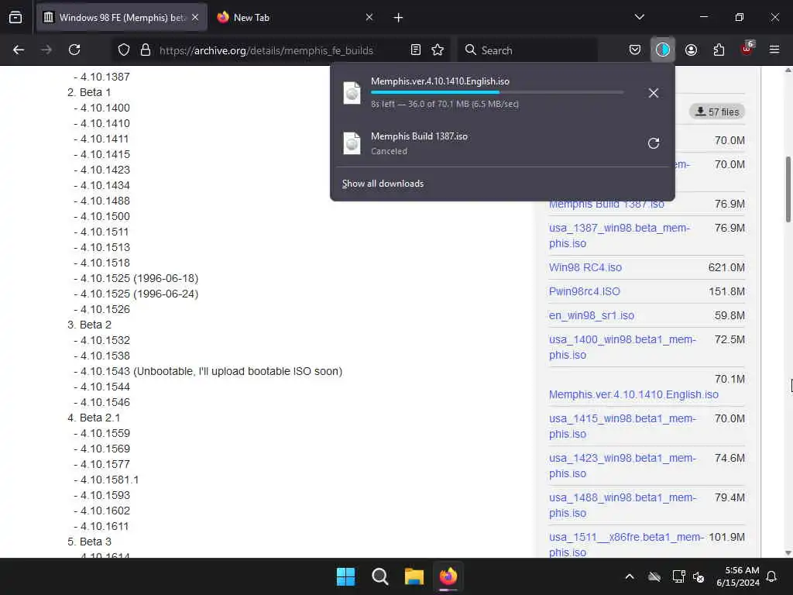The height and width of the screenshot is (595, 793).
Task: Retry the Memphis Build 1387.iso download
Action: pyautogui.click(x=654, y=143)
